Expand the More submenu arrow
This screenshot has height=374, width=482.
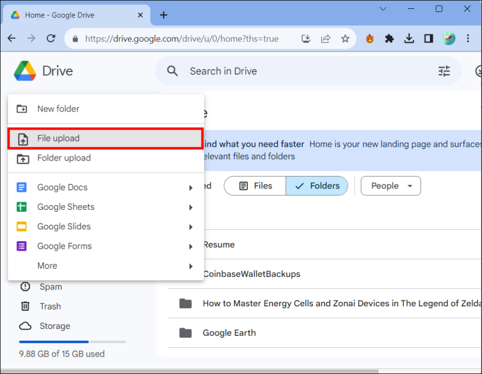point(191,266)
